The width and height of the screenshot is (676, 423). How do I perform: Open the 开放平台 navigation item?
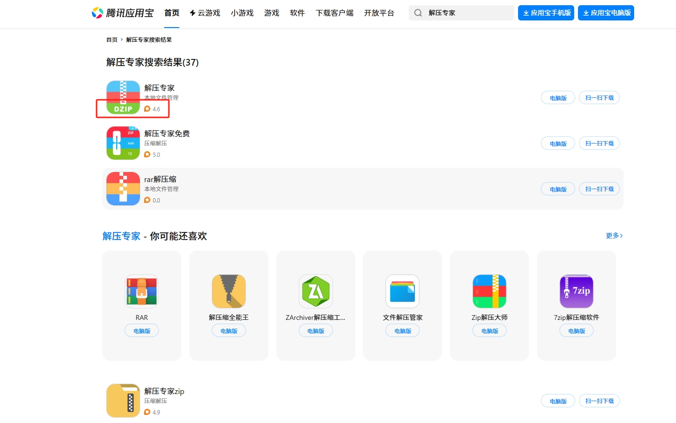click(x=379, y=13)
